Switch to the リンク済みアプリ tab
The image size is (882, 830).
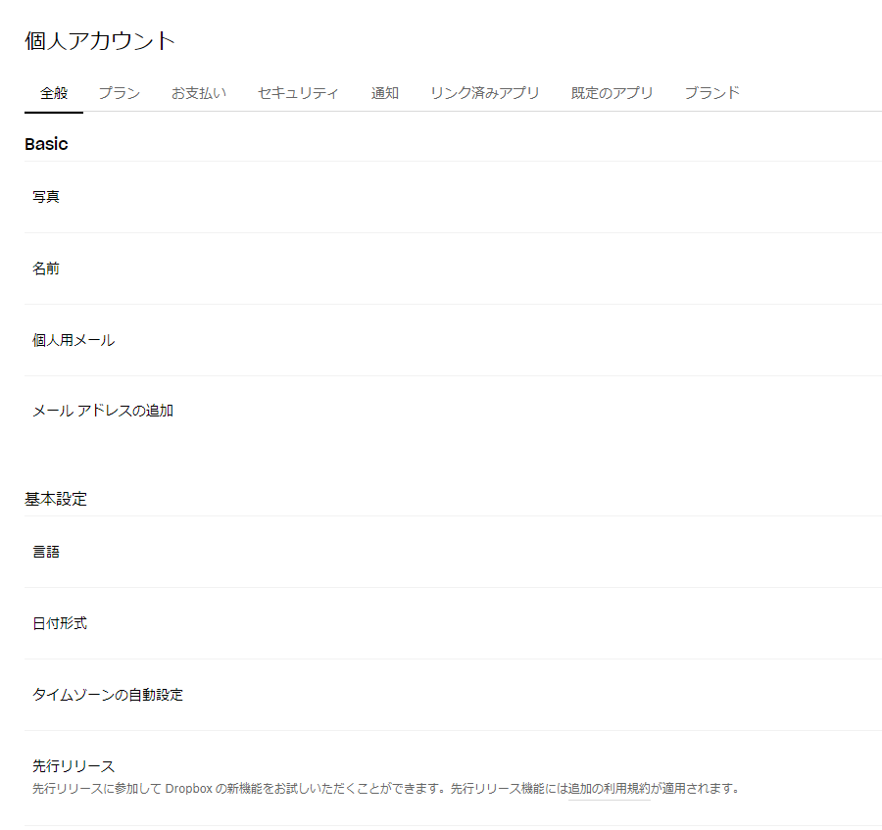coord(487,93)
